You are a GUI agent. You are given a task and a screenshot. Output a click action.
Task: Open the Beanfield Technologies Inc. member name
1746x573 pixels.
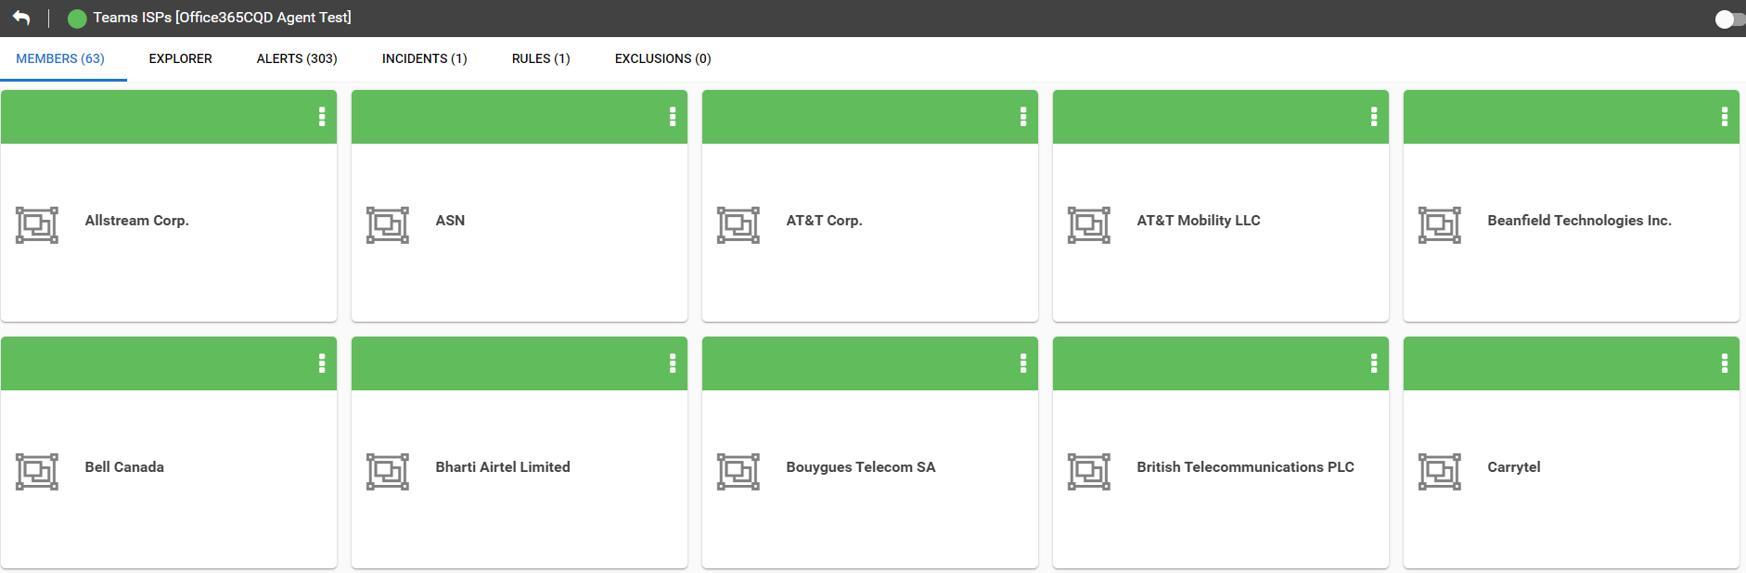[x=1579, y=221]
